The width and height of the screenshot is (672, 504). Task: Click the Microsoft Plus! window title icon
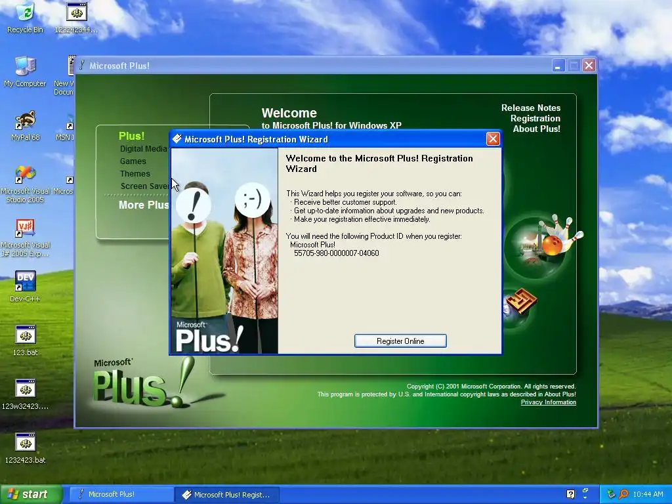[x=82, y=66]
